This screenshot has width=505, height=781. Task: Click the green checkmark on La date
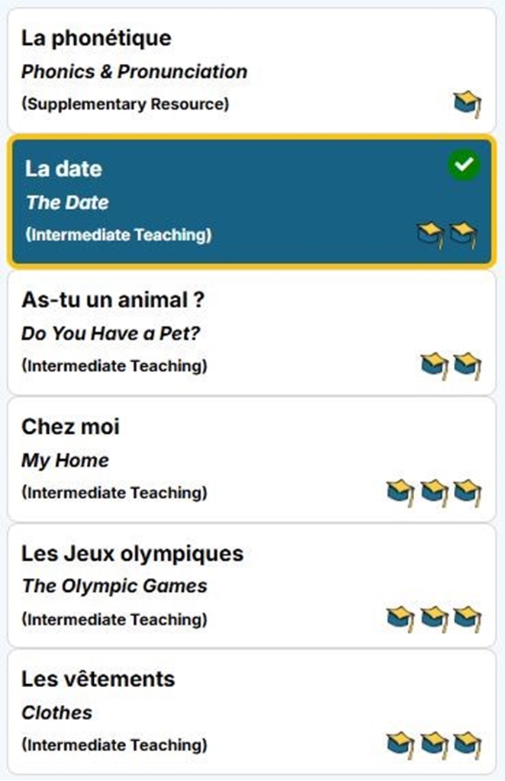(x=464, y=164)
